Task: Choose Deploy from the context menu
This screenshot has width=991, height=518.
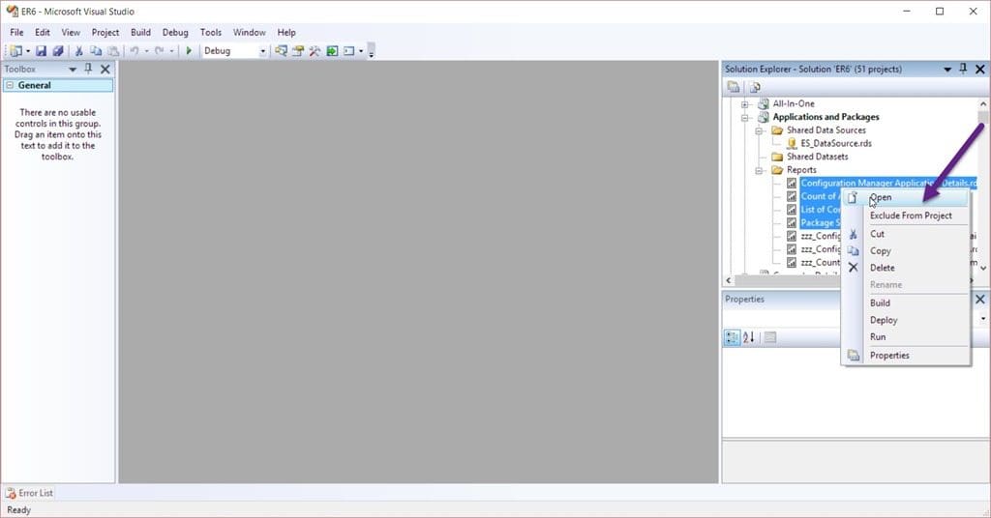Action: (906, 320)
